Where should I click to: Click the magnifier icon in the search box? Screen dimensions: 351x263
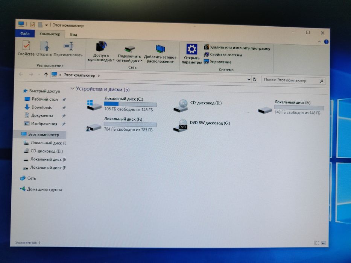[321, 81]
